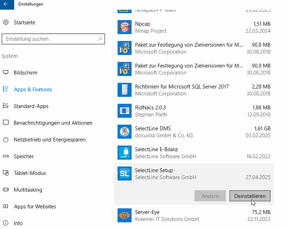Click the Kraemer IT Solutions GmbH text

click(167, 219)
